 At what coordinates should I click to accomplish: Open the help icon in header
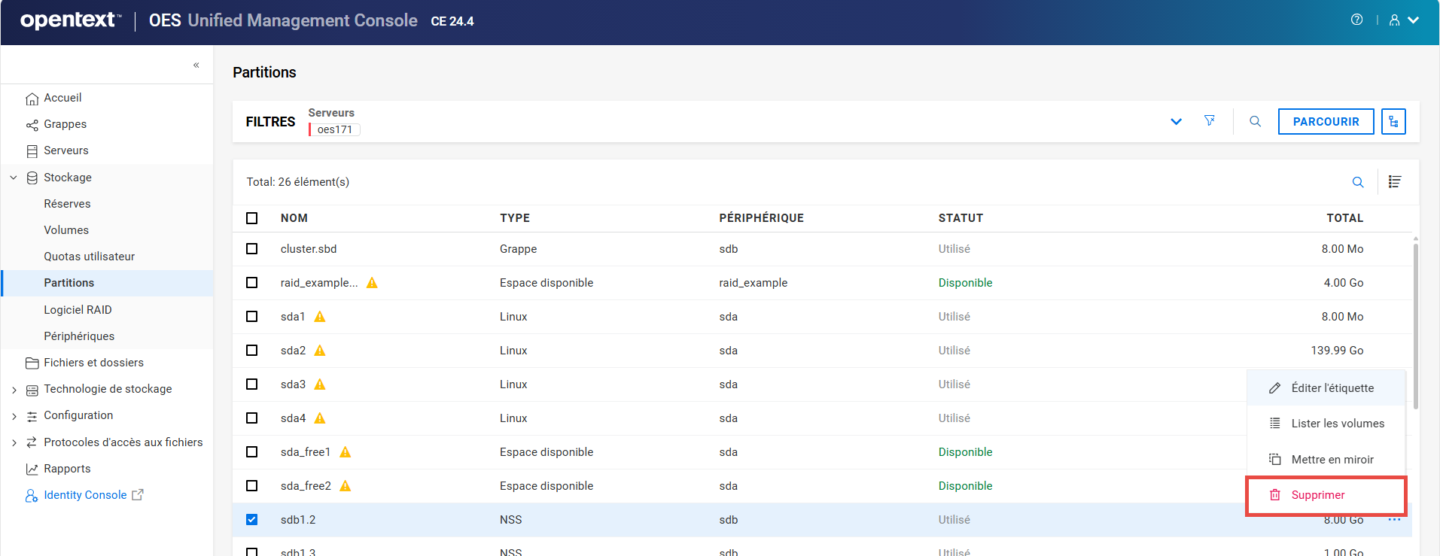pyautogui.click(x=1356, y=20)
